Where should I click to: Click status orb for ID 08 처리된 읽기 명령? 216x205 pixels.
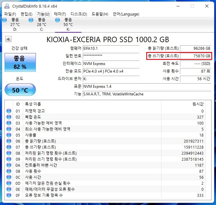(x=9, y=153)
